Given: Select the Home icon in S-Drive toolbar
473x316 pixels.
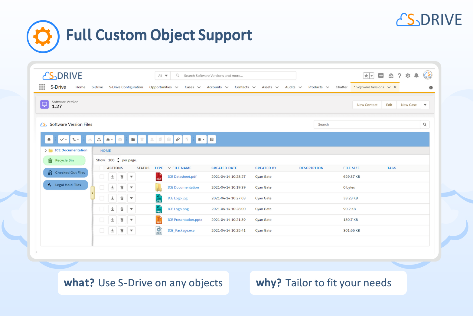Looking at the screenshot, I should pos(49,139).
